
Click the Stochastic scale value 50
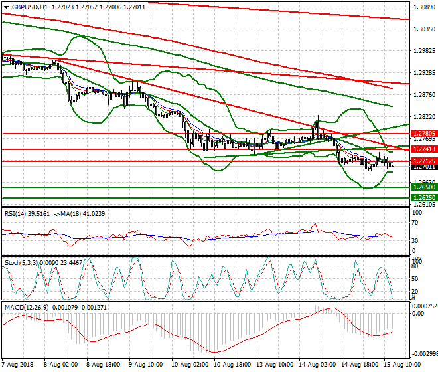coord(415,279)
